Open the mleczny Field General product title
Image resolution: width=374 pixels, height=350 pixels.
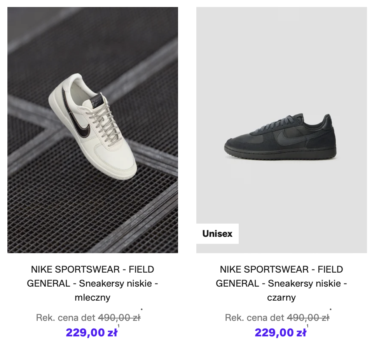tap(93, 283)
